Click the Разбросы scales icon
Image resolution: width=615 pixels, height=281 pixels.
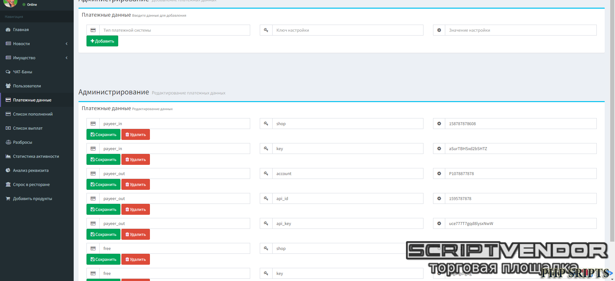coord(8,142)
